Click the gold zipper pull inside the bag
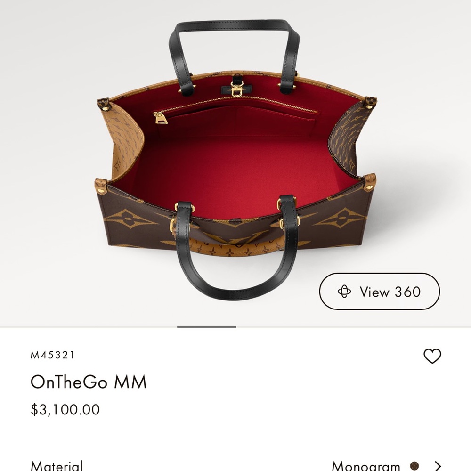This screenshot has width=471, height=471. point(161,118)
